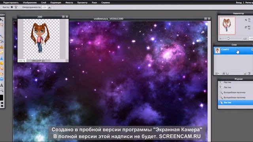The image size is (253, 142).
Task: Open the Просмотр menu
Action: (x=82, y=3)
